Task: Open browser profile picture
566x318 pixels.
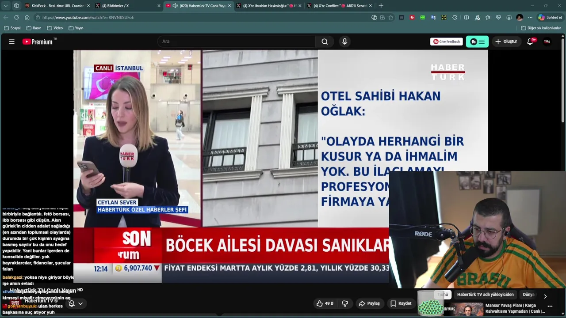Action: coord(520,17)
